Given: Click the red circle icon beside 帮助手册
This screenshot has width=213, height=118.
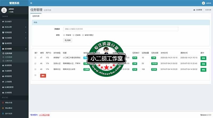Looking at the screenshot, I should point(3,103).
